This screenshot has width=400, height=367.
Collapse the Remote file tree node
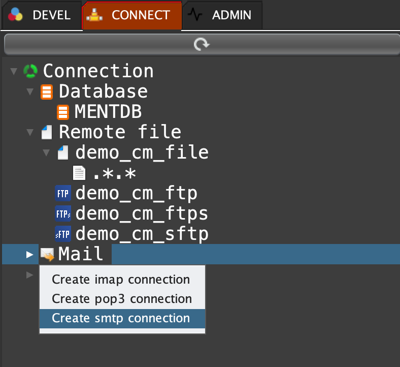[x=30, y=133]
